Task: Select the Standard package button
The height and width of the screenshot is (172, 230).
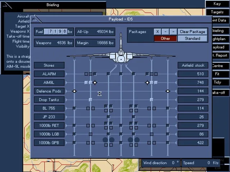Action: tap(193, 39)
